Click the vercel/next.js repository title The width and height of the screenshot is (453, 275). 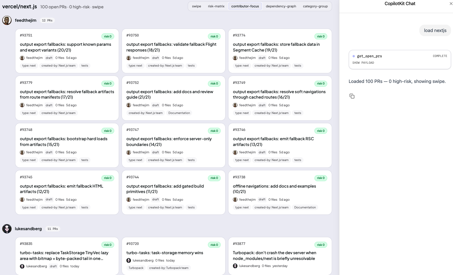click(20, 6)
